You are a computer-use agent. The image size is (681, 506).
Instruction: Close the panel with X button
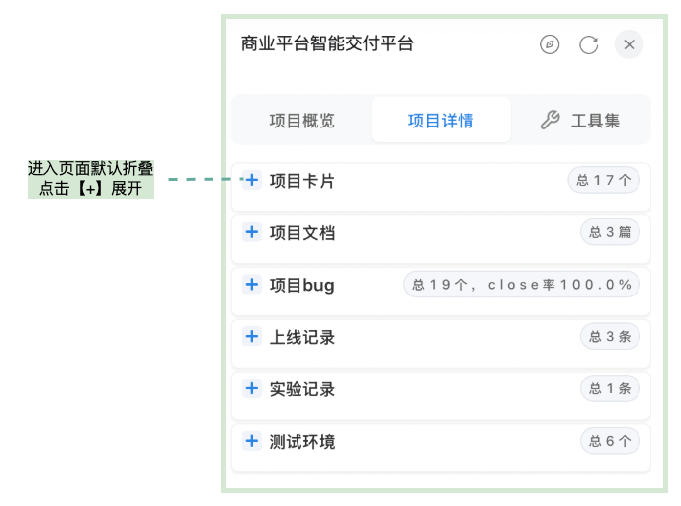tap(629, 44)
